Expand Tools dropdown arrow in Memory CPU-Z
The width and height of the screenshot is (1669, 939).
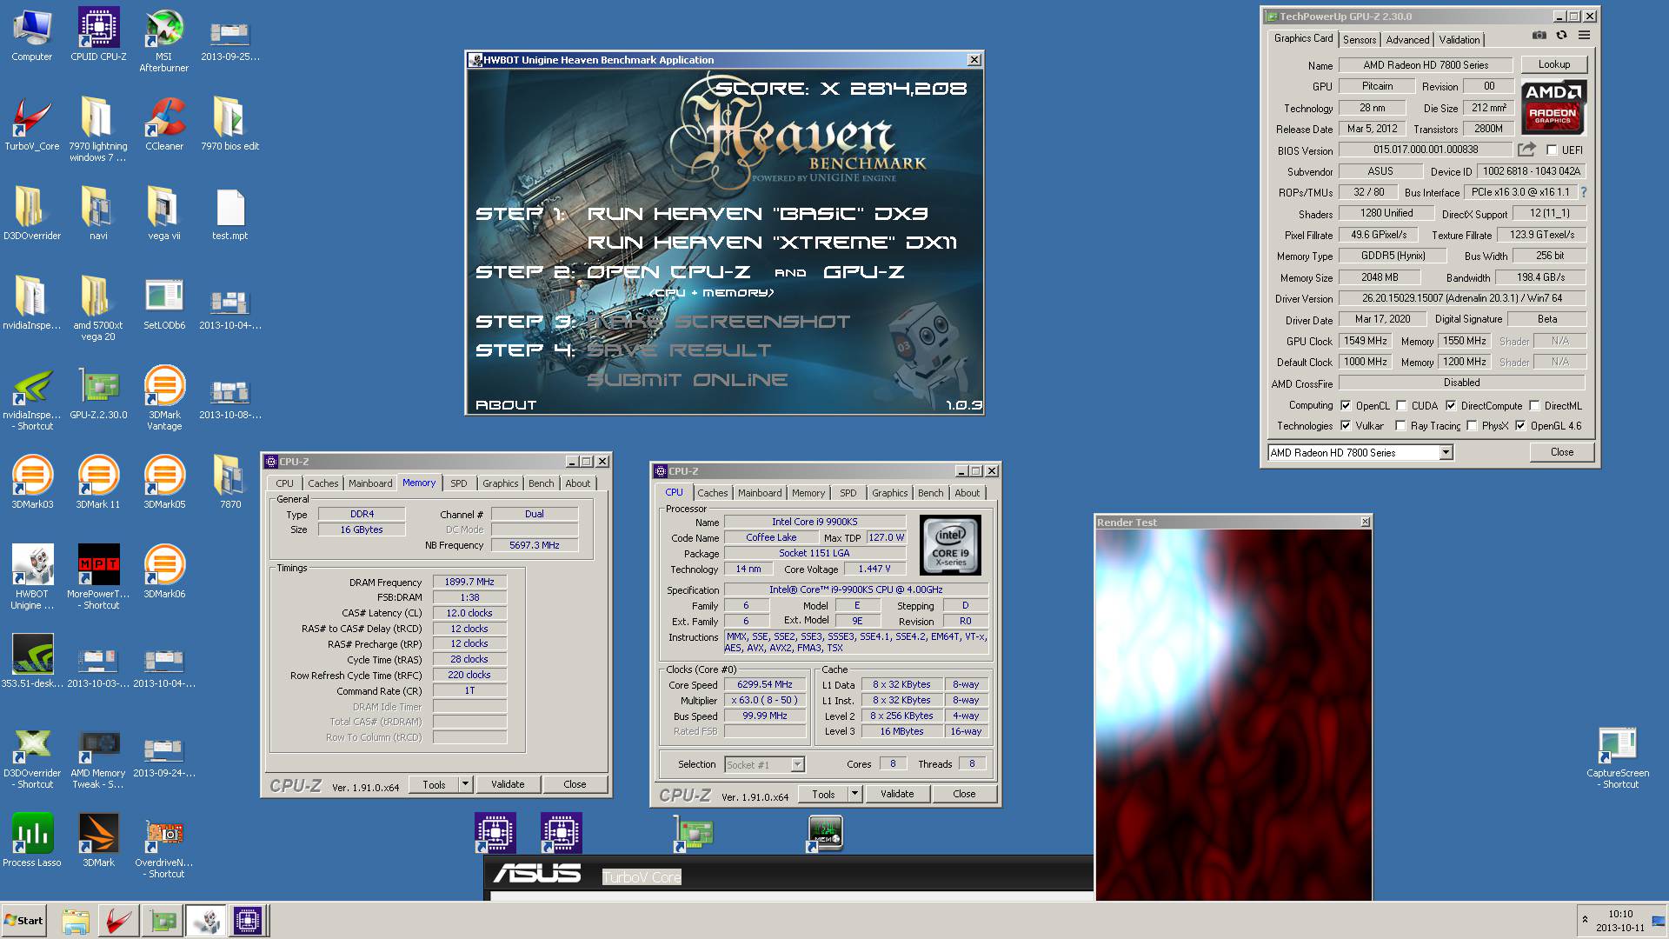[x=465, y=784]
